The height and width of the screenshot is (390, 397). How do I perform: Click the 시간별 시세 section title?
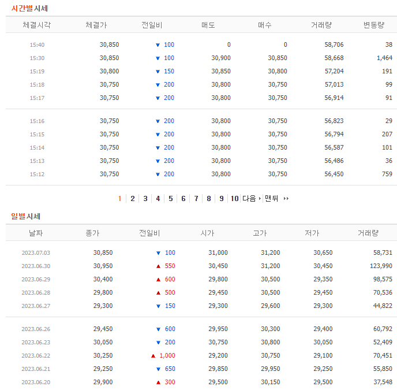[x=29, y=8]
